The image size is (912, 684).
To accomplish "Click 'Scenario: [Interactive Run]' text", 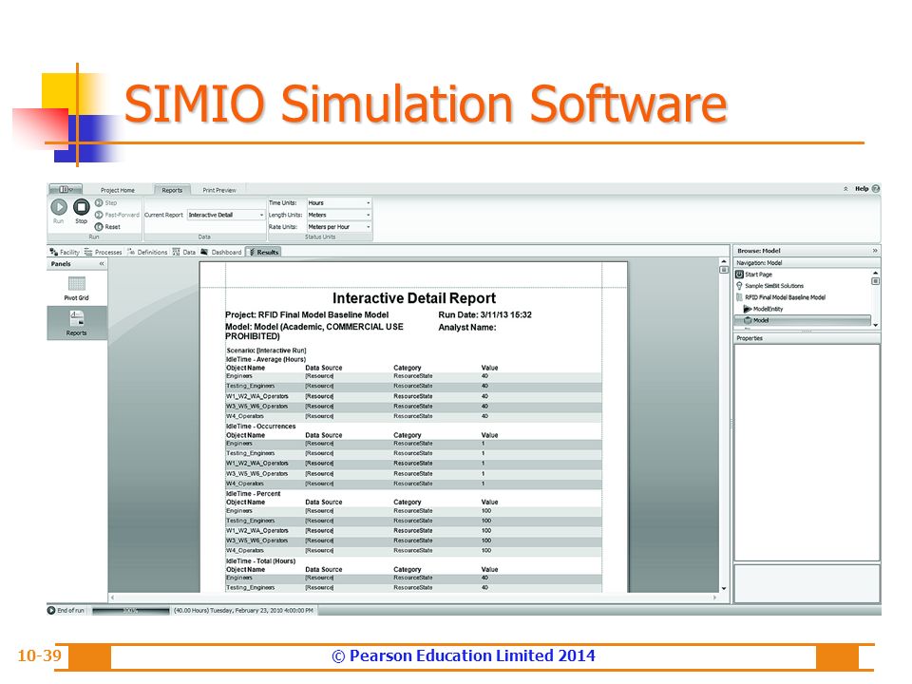I will point(266,351).
